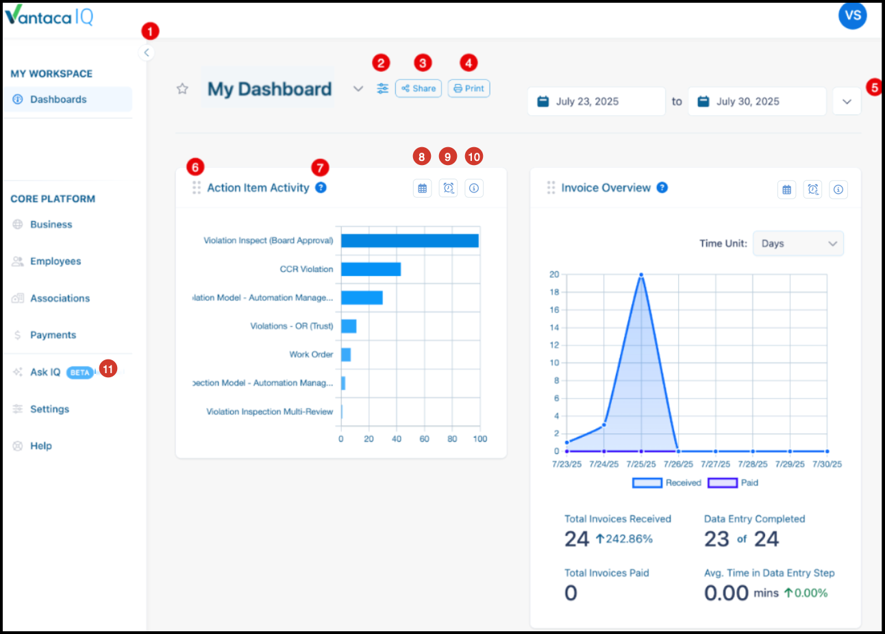
Task: Select the Time Unit Days dropdown
Action: (x=799, y=244)
